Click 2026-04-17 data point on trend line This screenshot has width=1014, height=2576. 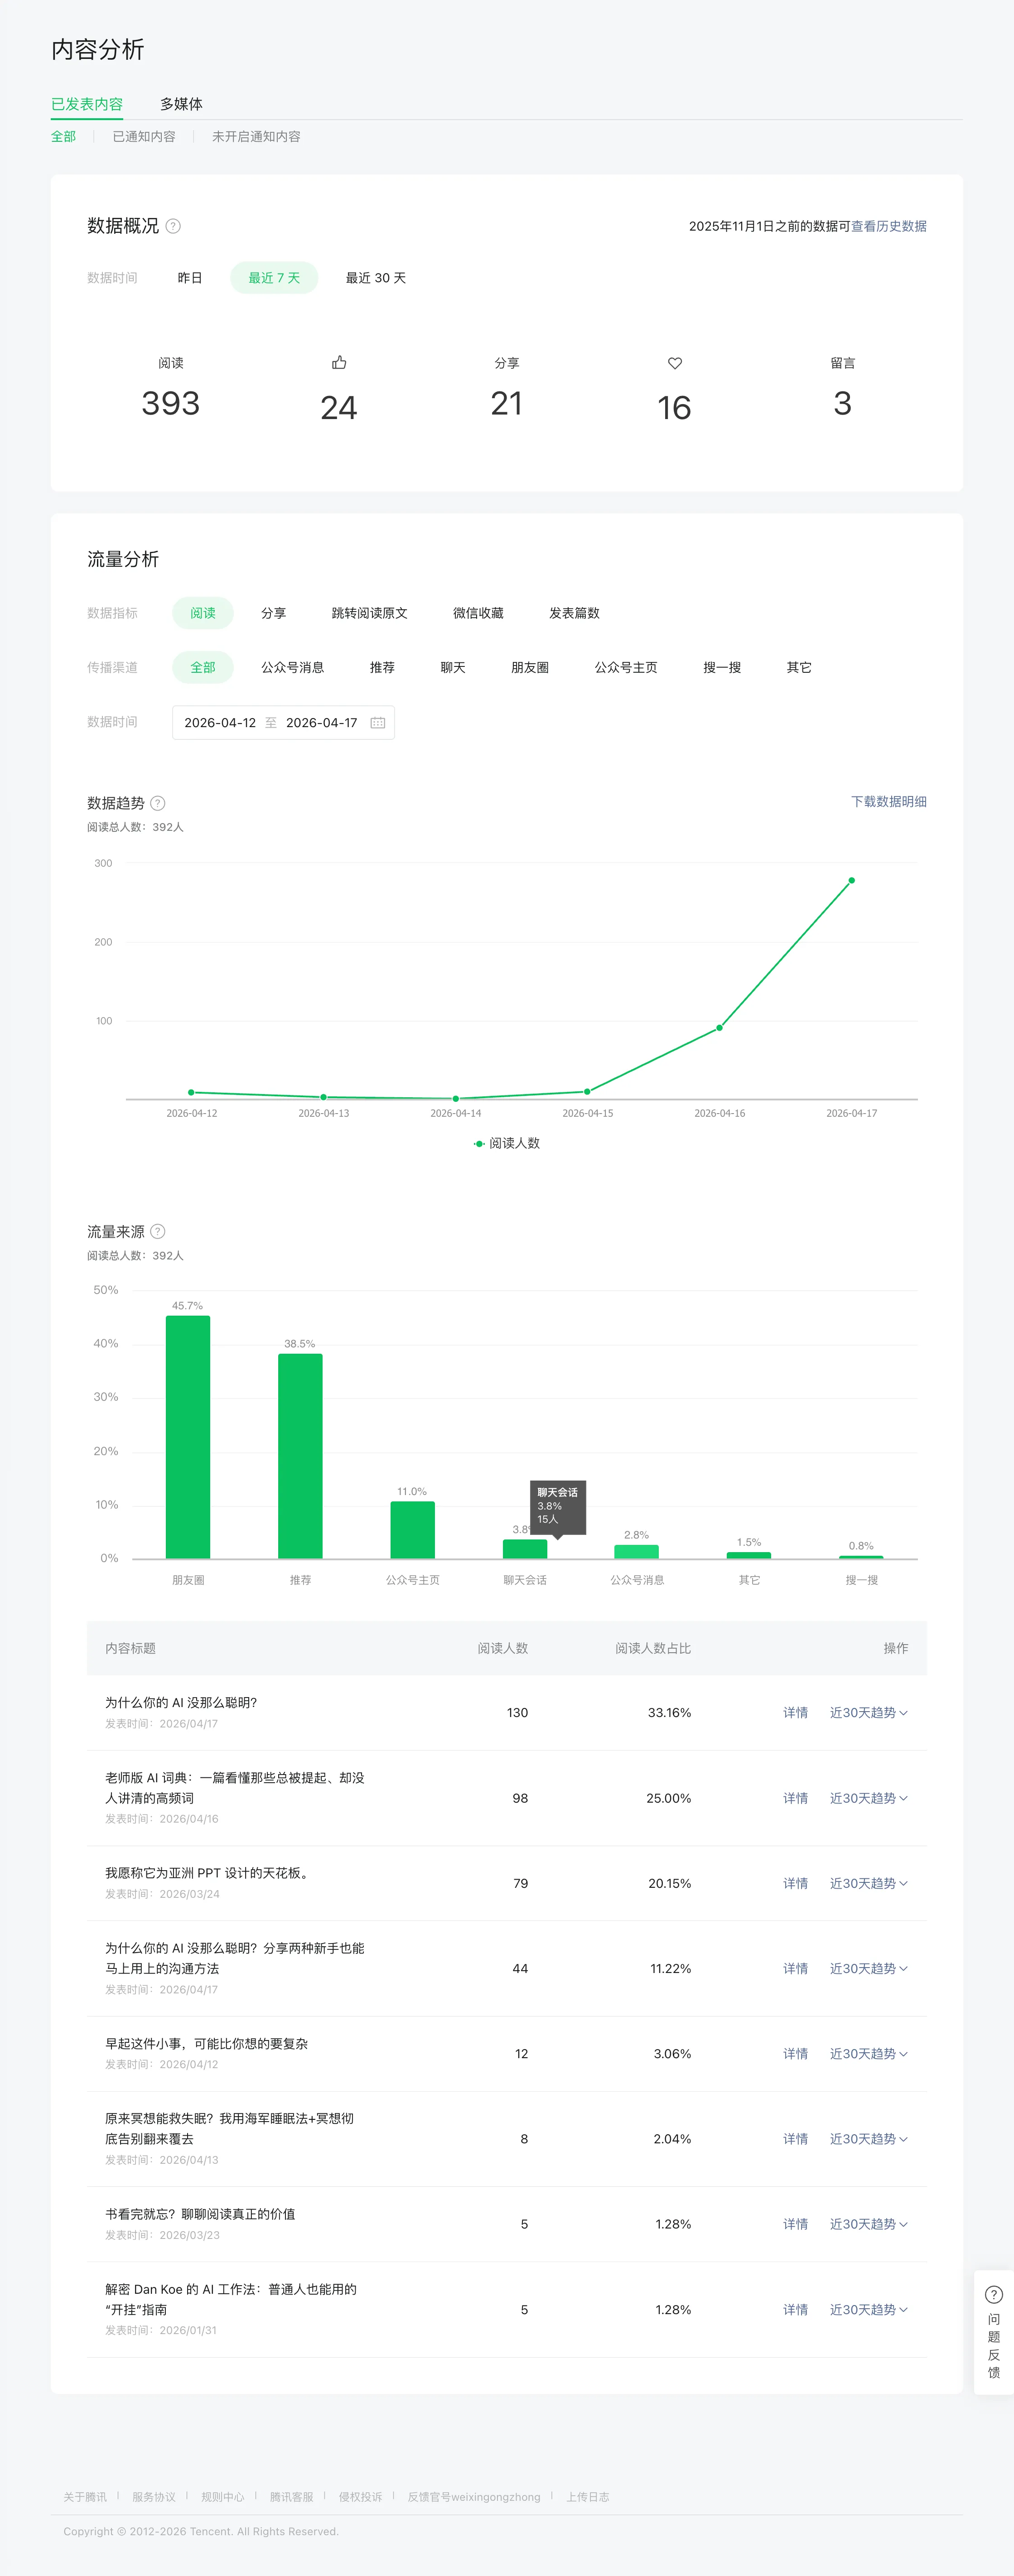(x=852, y=881)
